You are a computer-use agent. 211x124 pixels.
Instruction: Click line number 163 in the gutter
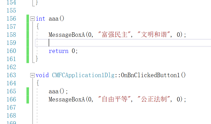coord(11,75)
